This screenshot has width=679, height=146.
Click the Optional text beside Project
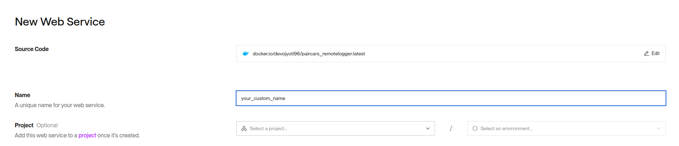pos(47,125)
